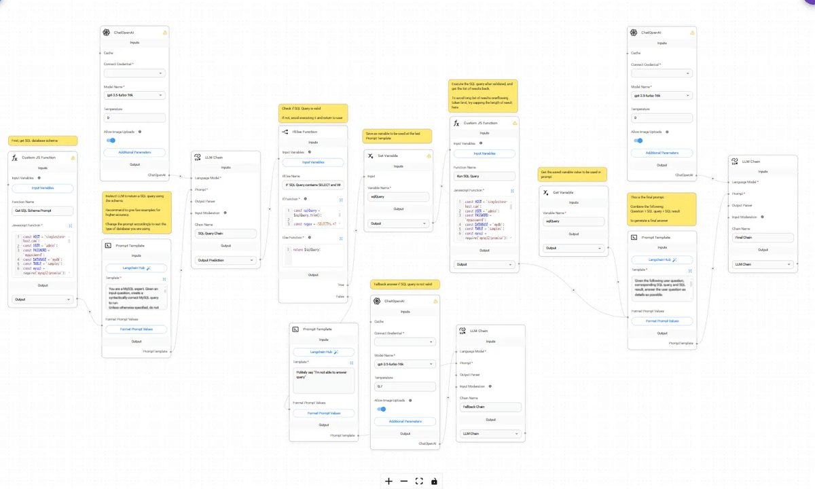Expand the Output dropdown on Fallback Chain
The image size is (815, 489).
(x=490, y=433)
